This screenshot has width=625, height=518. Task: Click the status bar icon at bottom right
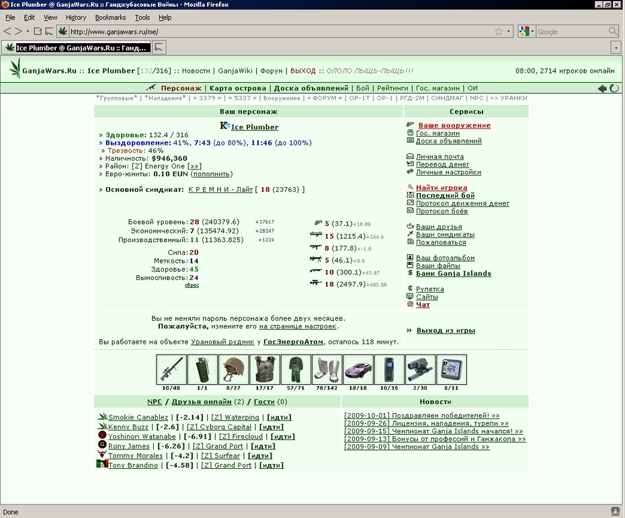(616, 512)
